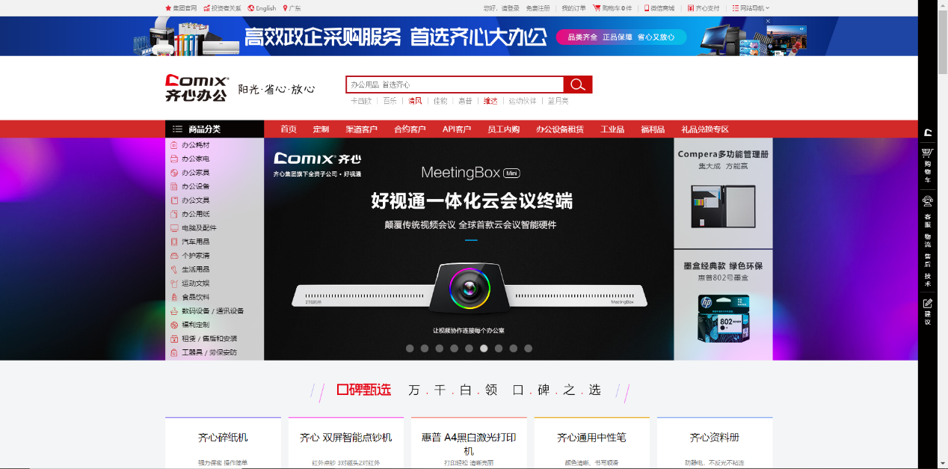Click the 办公家电 category icon
Image resolution: width=948 pixels, height=469 pixels.
(x=174, y=159)
